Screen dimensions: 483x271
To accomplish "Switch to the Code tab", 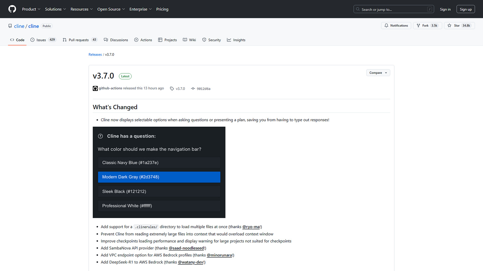I will [x=17, y=40].
